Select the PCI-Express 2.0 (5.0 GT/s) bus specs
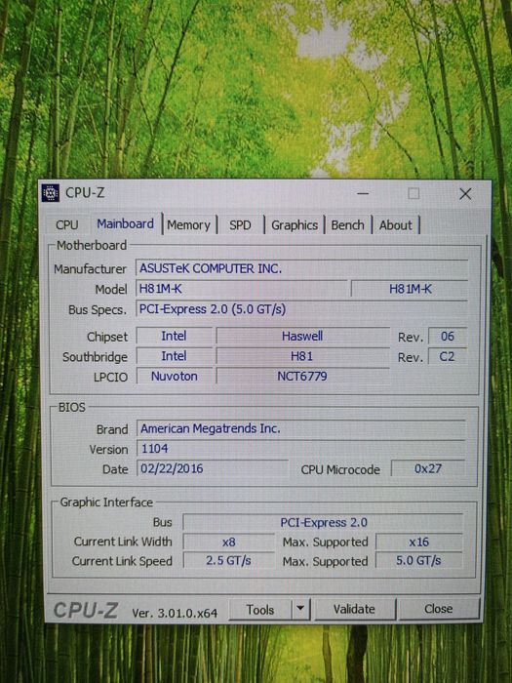 (301, 309)
